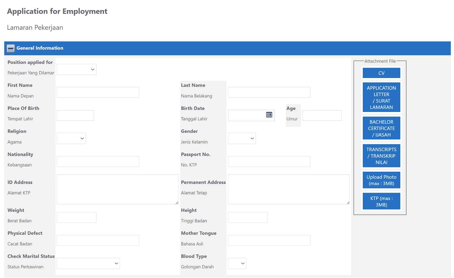454x278 pixels.
Task: Click the Application for Employment heading
Action: click(57, 11)
